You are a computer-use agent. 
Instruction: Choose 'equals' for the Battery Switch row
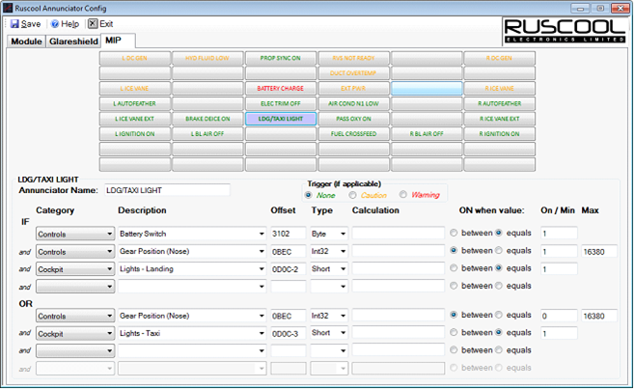[x=499, y=233]
